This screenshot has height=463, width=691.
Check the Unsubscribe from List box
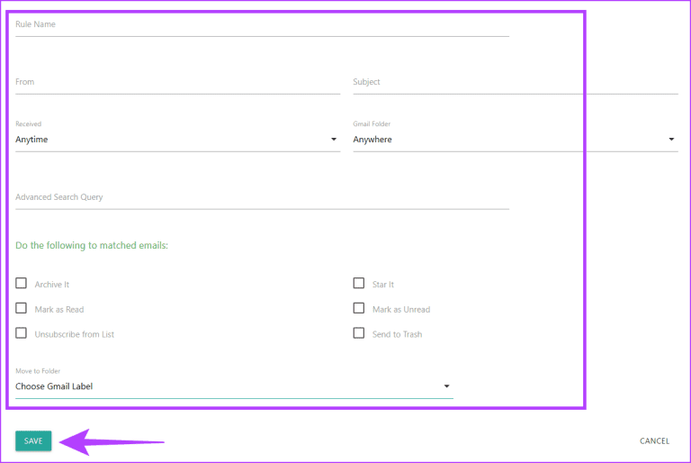[x=21, y=333]
